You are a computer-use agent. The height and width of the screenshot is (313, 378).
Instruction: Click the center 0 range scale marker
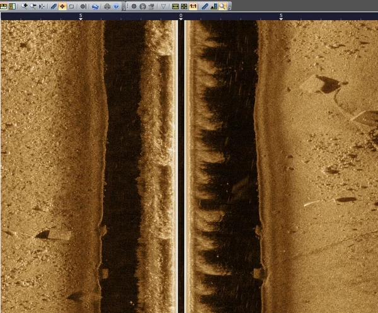click(181, 16)
